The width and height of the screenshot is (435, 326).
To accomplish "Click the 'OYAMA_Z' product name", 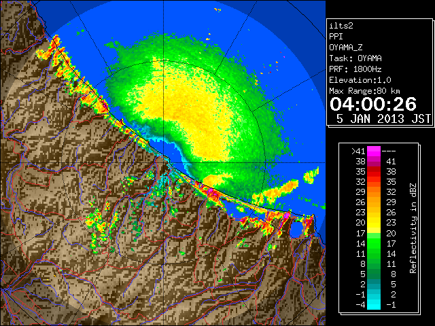I will [x=346, y=48].
